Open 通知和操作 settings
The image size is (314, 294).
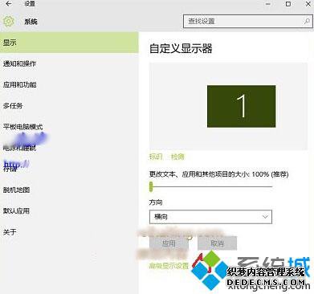pyautogui.click(x=19, y=63)
